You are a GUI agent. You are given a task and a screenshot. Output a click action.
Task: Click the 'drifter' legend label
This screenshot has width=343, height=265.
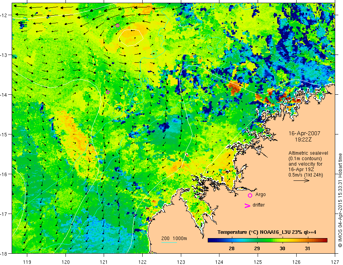coord(258,205)
